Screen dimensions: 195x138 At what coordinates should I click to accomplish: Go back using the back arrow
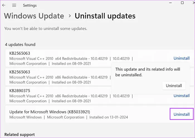(4, 5)
